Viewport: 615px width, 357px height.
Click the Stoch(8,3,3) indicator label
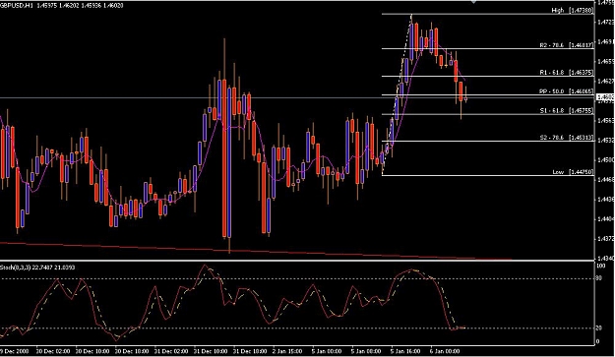pyautogui.click(x=37, y=268)
